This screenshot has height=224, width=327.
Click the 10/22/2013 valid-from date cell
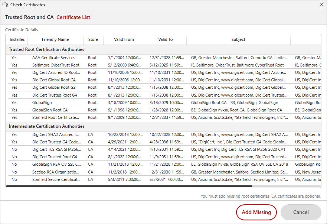pyautogui.click(x=125, y=134)
